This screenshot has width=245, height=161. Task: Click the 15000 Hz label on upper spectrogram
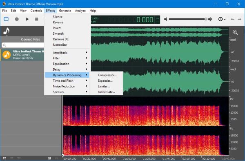coord(234,106)
